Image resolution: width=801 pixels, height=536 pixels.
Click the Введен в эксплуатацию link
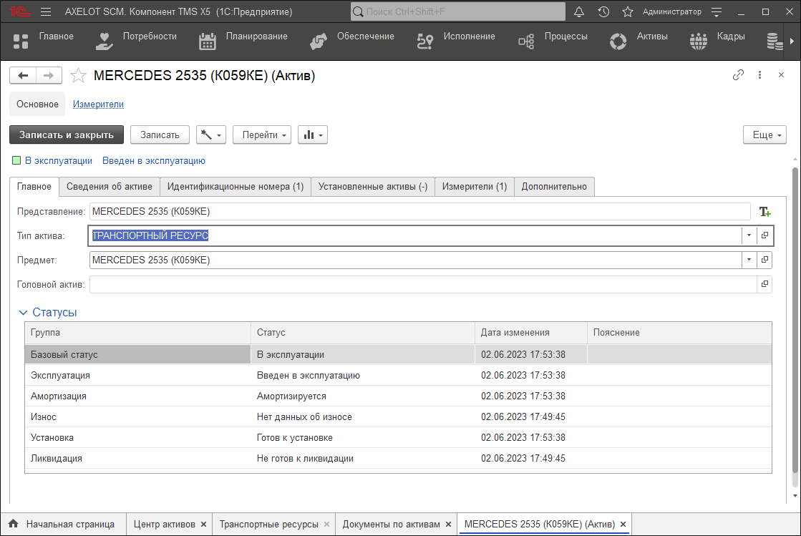coord(154,161)
